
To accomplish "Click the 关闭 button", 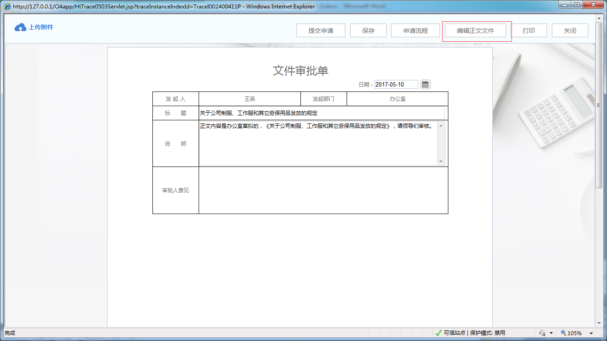I will [x=570, y=30].
